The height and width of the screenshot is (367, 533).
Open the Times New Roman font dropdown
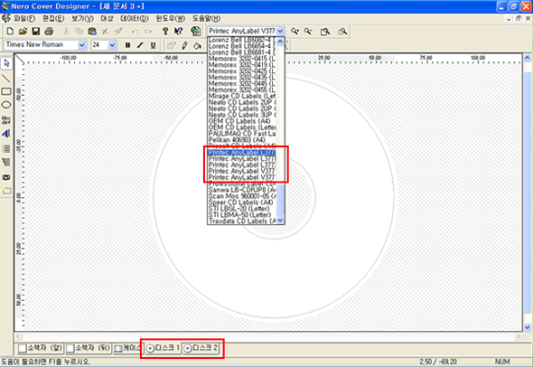point(82,45)
